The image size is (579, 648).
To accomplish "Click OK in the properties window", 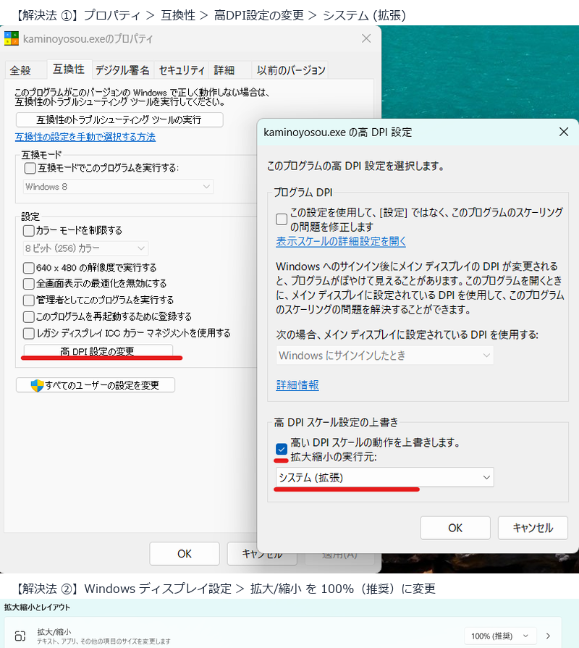I will tap(184, 554).
